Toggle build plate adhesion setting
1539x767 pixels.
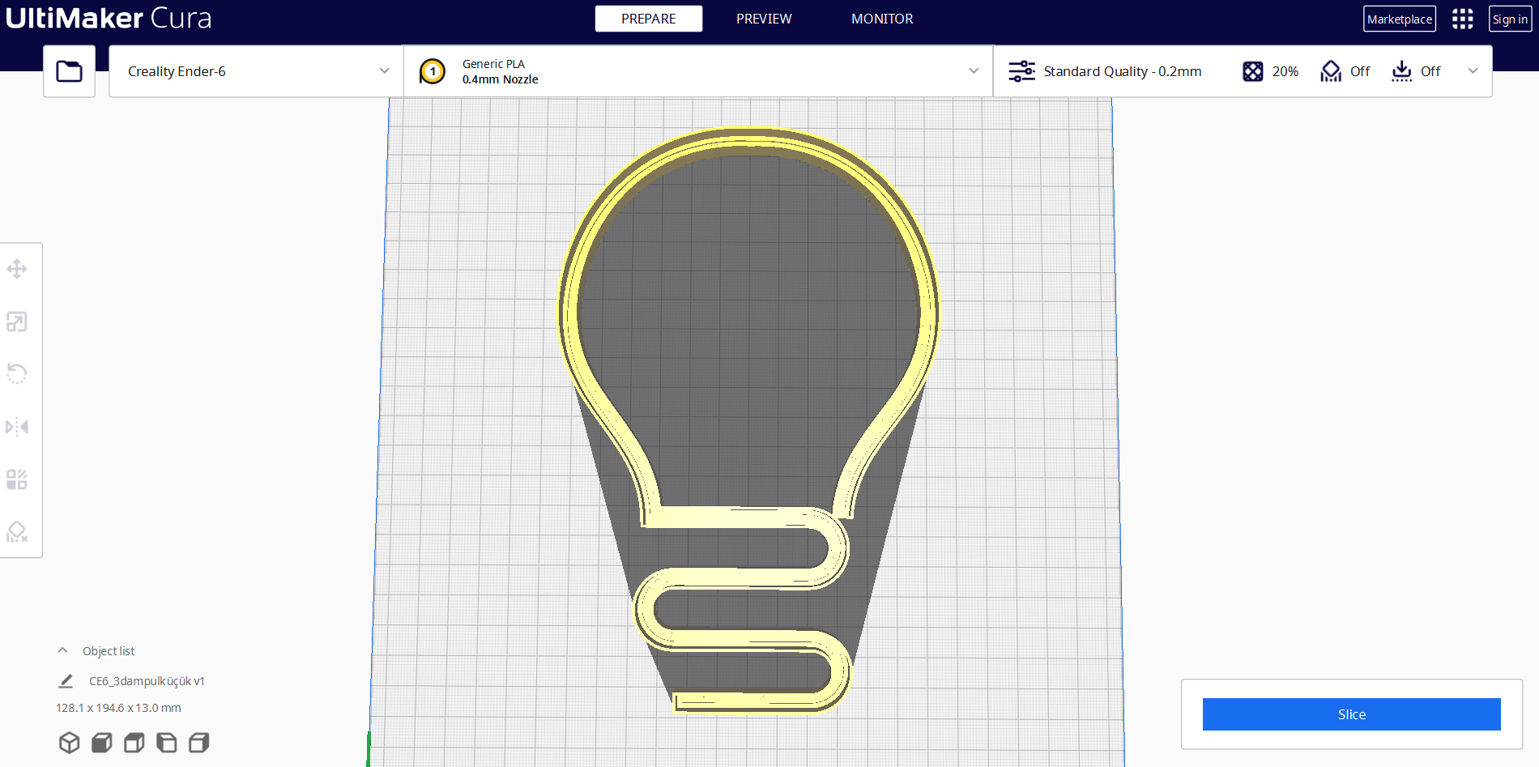(1416, 70)
